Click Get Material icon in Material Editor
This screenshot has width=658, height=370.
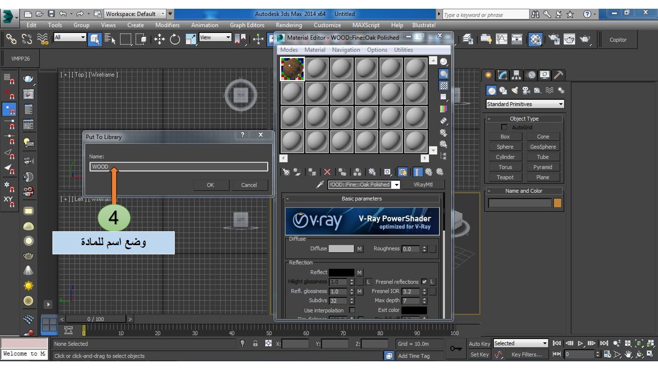pos(286,172)
